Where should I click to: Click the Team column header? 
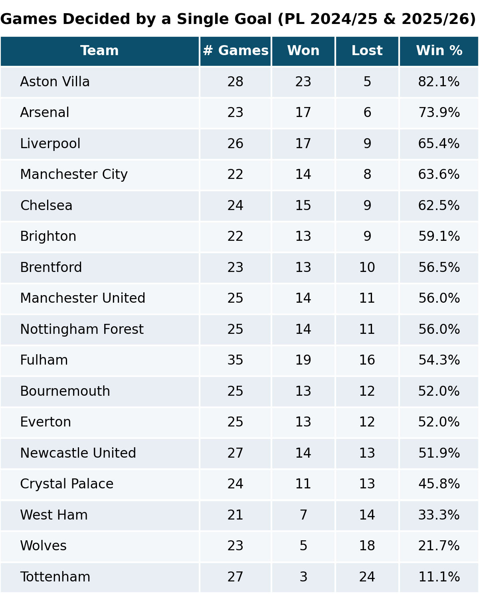(99, 51)
